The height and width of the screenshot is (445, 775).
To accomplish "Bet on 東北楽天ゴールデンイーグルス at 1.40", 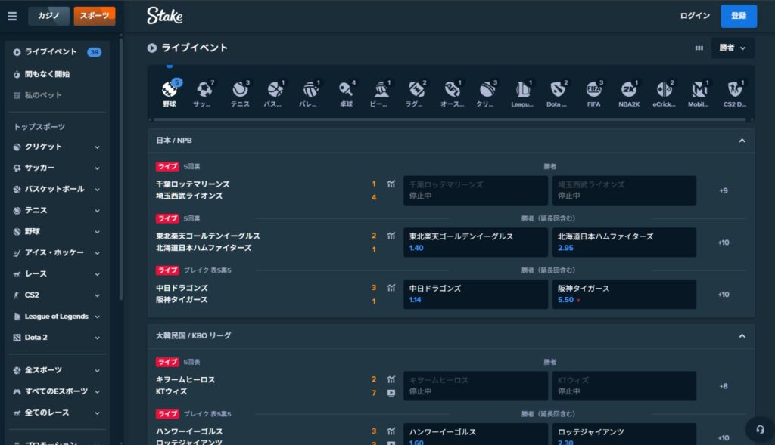I will [x=475, y=243].
